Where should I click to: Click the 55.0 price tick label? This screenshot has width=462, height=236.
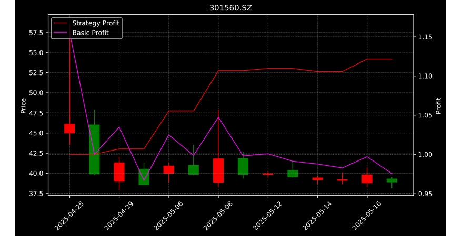click(36, 53)
